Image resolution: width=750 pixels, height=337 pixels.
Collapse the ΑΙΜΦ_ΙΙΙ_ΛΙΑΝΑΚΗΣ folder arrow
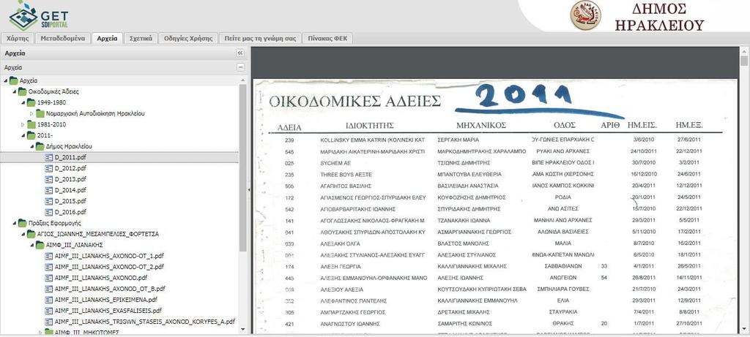pyautogui.click(x=32, y=245)
